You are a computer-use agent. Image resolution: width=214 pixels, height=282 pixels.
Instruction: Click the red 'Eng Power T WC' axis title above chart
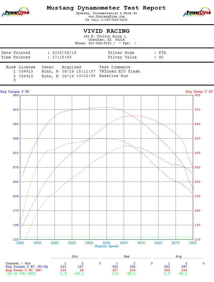pyautogui.click(x=199, y=91)
